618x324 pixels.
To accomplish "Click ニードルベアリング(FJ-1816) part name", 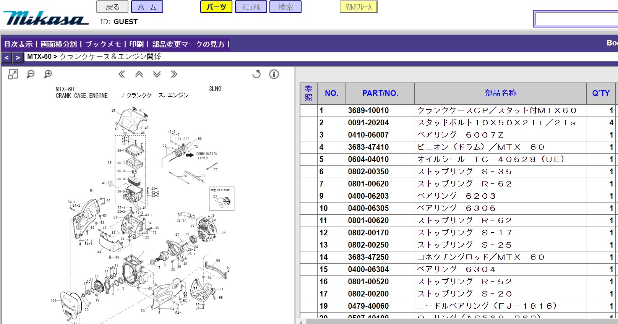I will click(487, 306).
